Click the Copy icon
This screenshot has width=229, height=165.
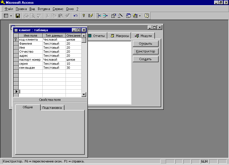(54, 16)
